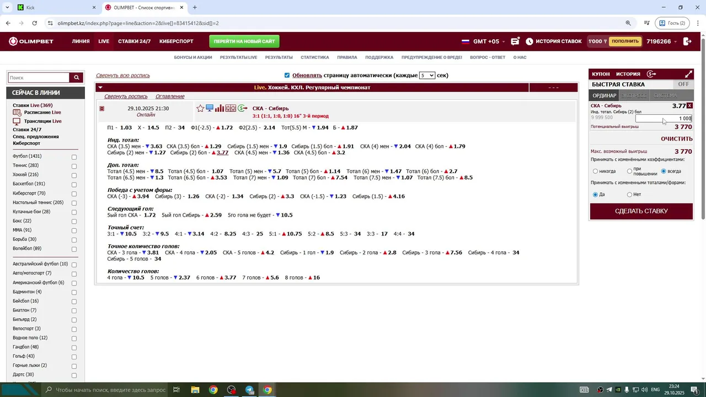The image size is (706, 397).
Task: Check the Киберспорт (70) checkbox
Action: (74, 194)
